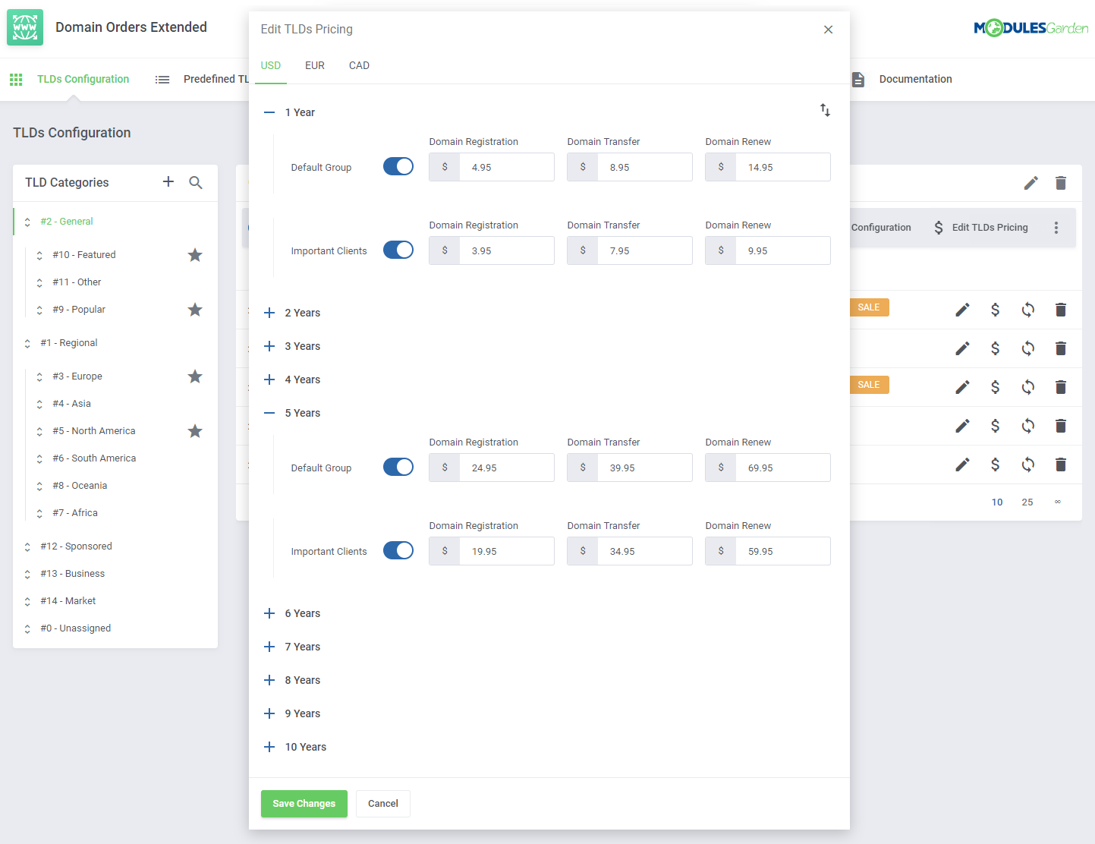
Task: Switch to the EUR currency tab
Action: coord(314,66)
